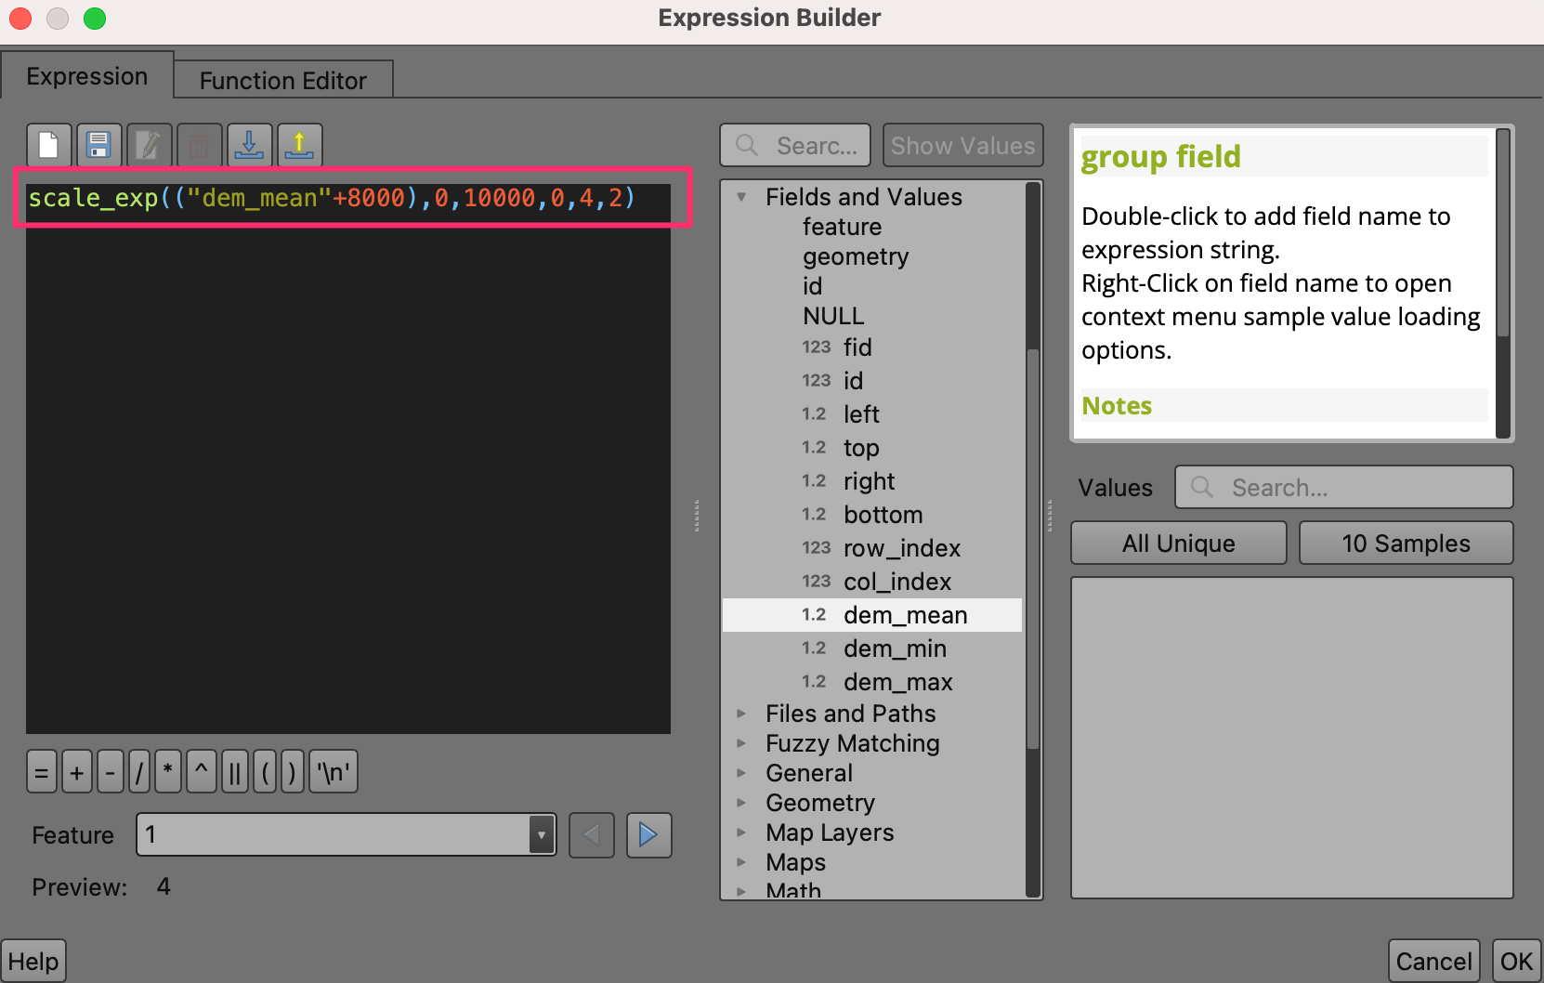This screenshot has height=983, width=1544.
Task: Go to next feature with arrow button
Action: click(x=648, y=835)
